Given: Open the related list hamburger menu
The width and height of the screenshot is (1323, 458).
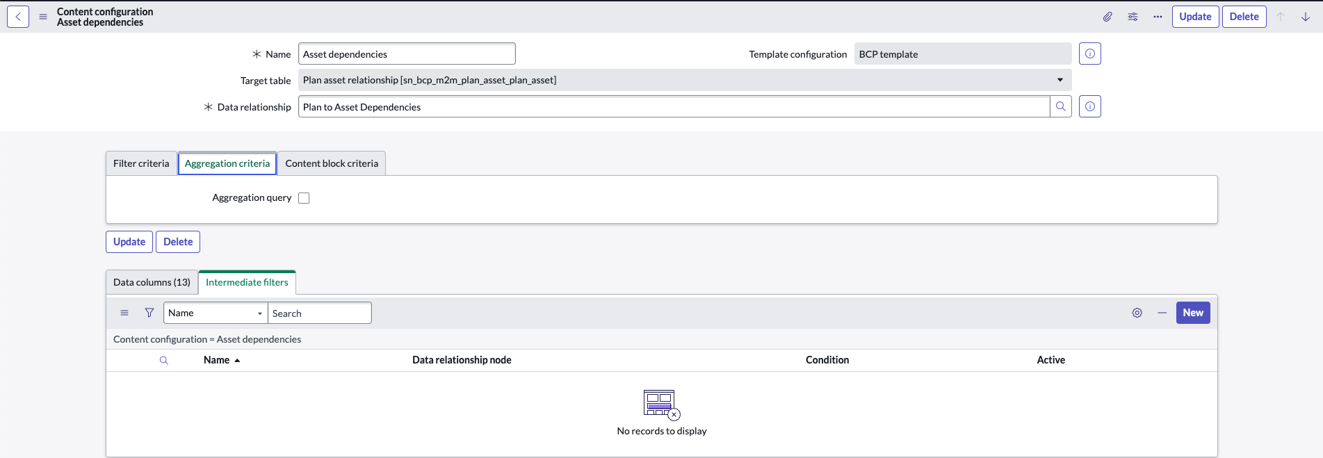Looking at the screenshot, I should point(124,313).
